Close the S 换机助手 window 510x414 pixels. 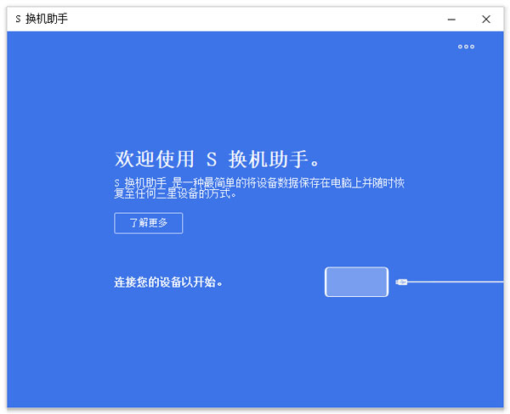coord(486,19)
